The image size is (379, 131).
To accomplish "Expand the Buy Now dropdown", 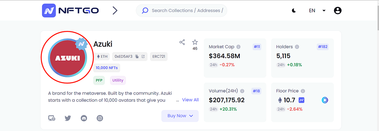I will click(180, 116).
